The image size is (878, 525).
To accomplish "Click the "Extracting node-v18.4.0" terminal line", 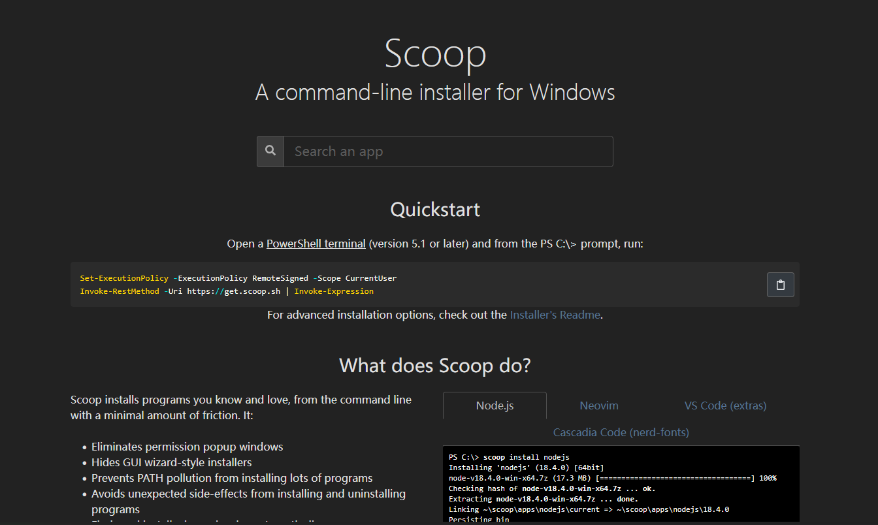I will click(x=544, y=499).
